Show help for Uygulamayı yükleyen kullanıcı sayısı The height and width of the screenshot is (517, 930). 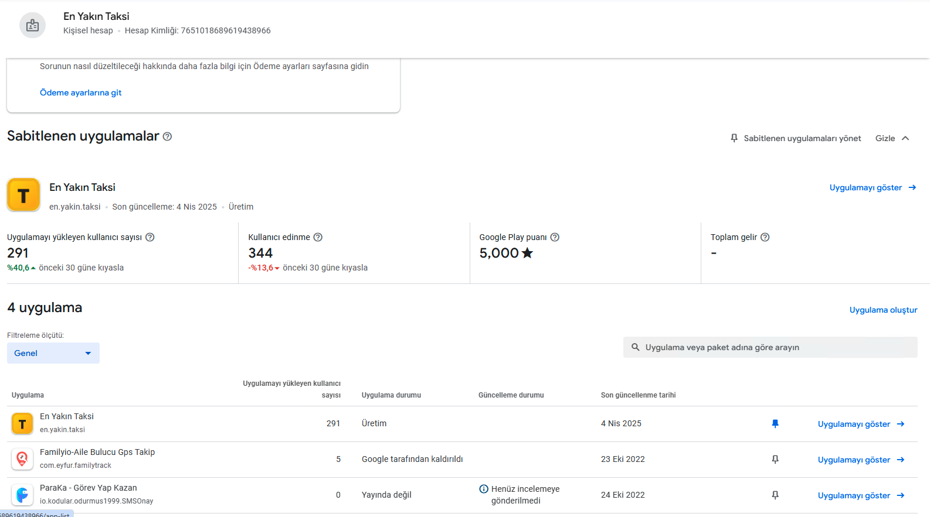150,237
